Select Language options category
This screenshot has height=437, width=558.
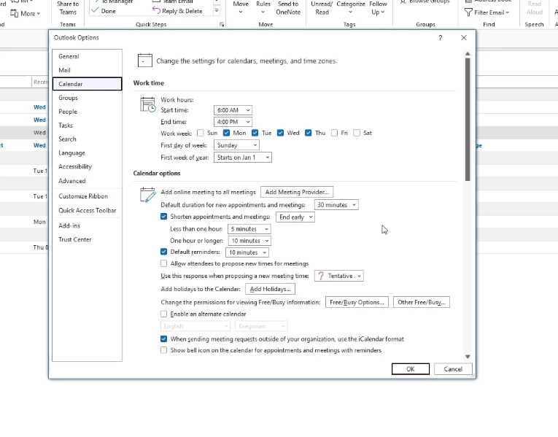88,153
